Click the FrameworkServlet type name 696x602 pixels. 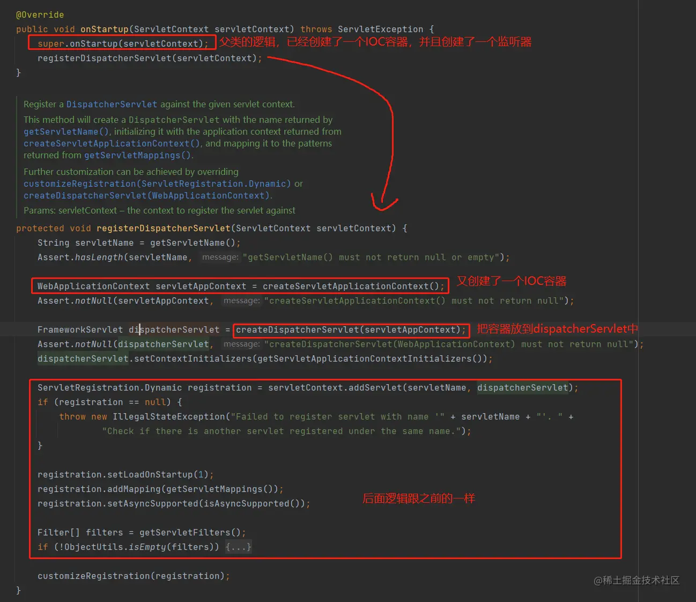[80, 329]
